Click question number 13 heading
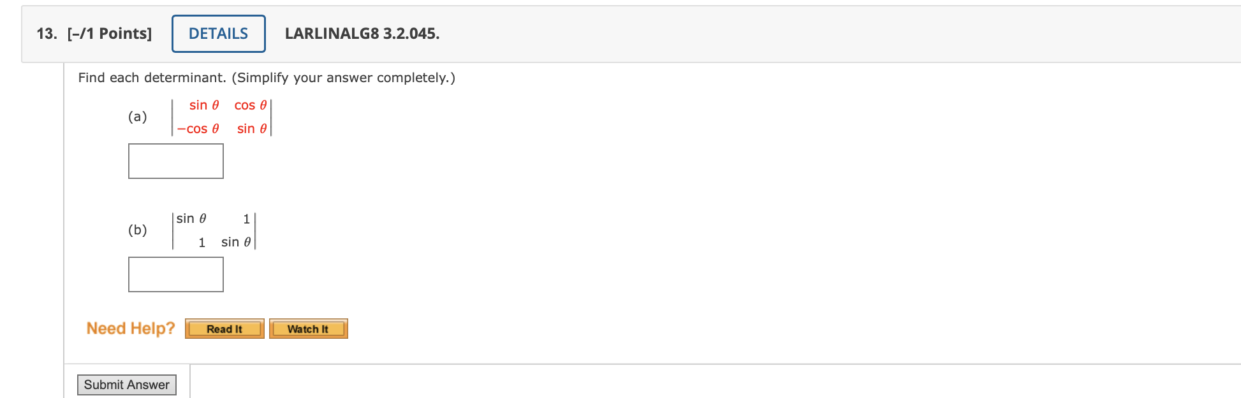This screenshot has height=398, width=1241. coord(45,34)
